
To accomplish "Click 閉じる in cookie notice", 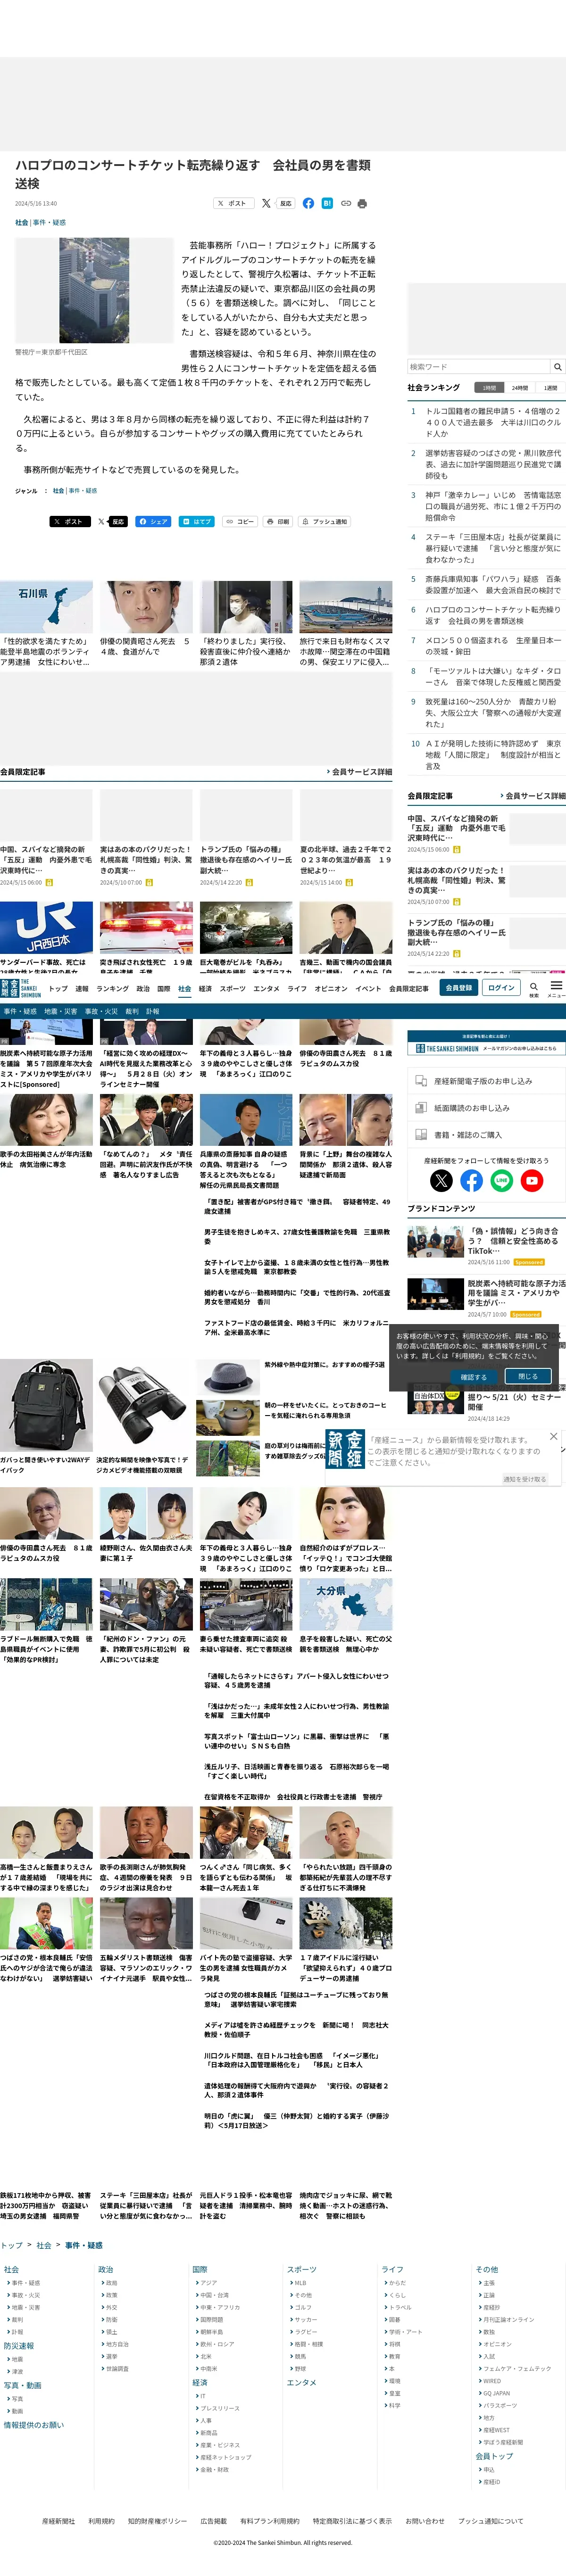I will [527, 1377].
